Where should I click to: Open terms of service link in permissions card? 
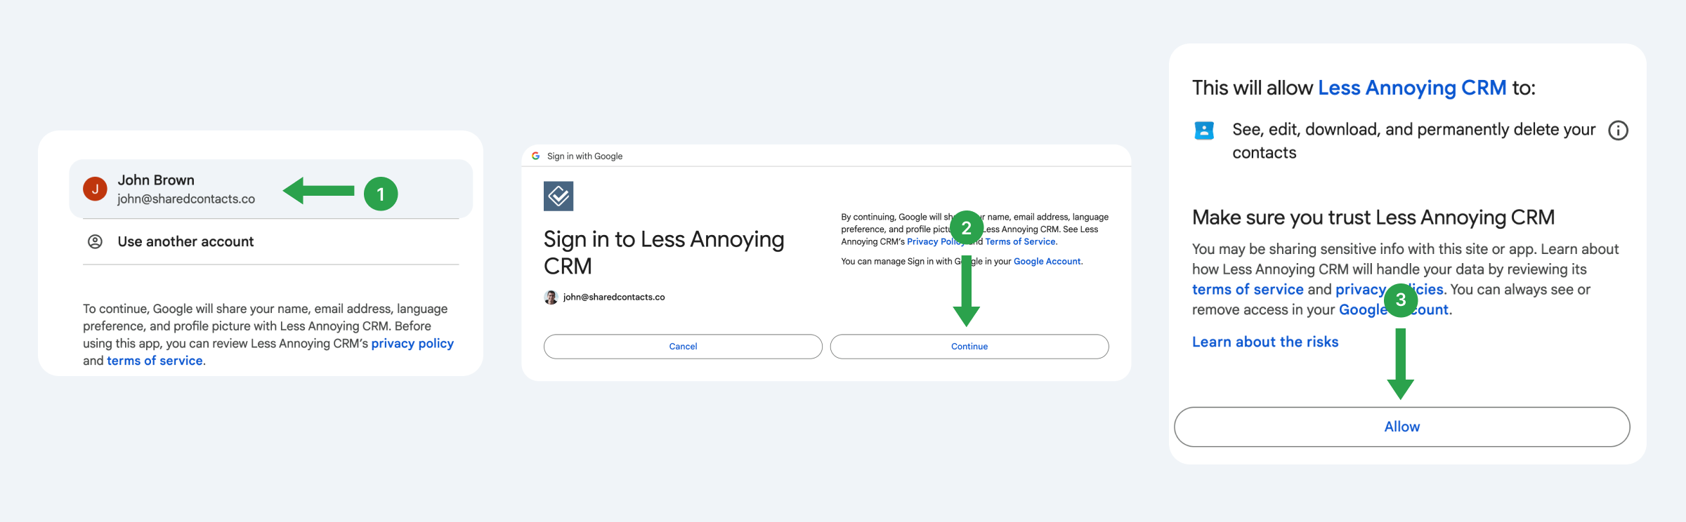1248,289
